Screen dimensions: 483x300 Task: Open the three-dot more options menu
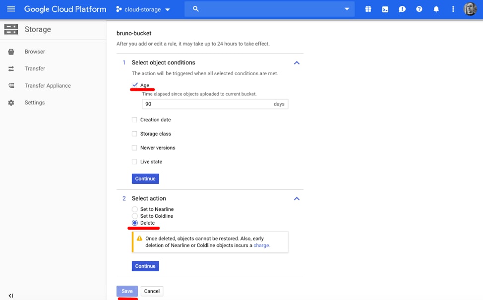[453, 9]
